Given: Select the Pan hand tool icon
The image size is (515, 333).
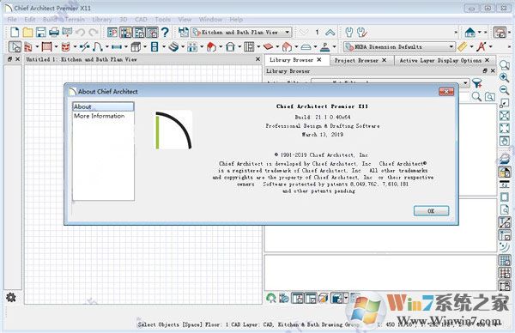Looking at the screenshot, I should (x=505, y=141).
